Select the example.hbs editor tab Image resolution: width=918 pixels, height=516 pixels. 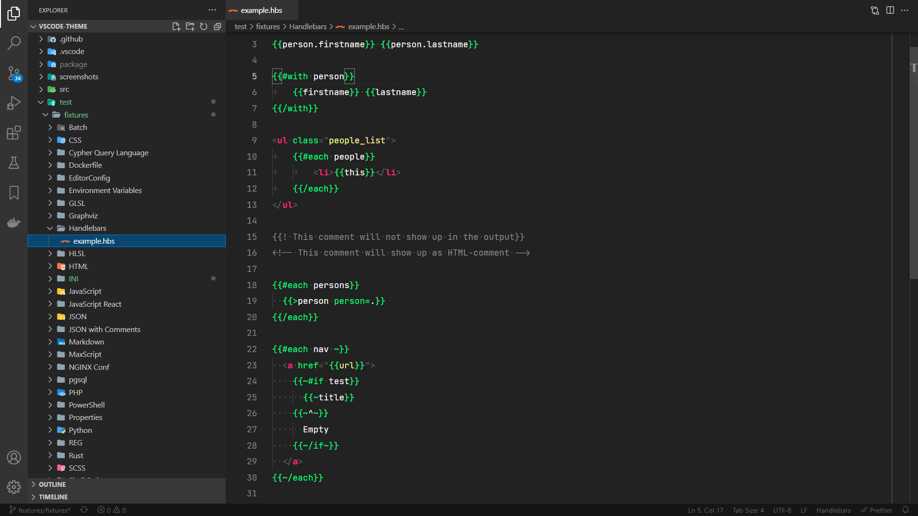pos(261,10)
